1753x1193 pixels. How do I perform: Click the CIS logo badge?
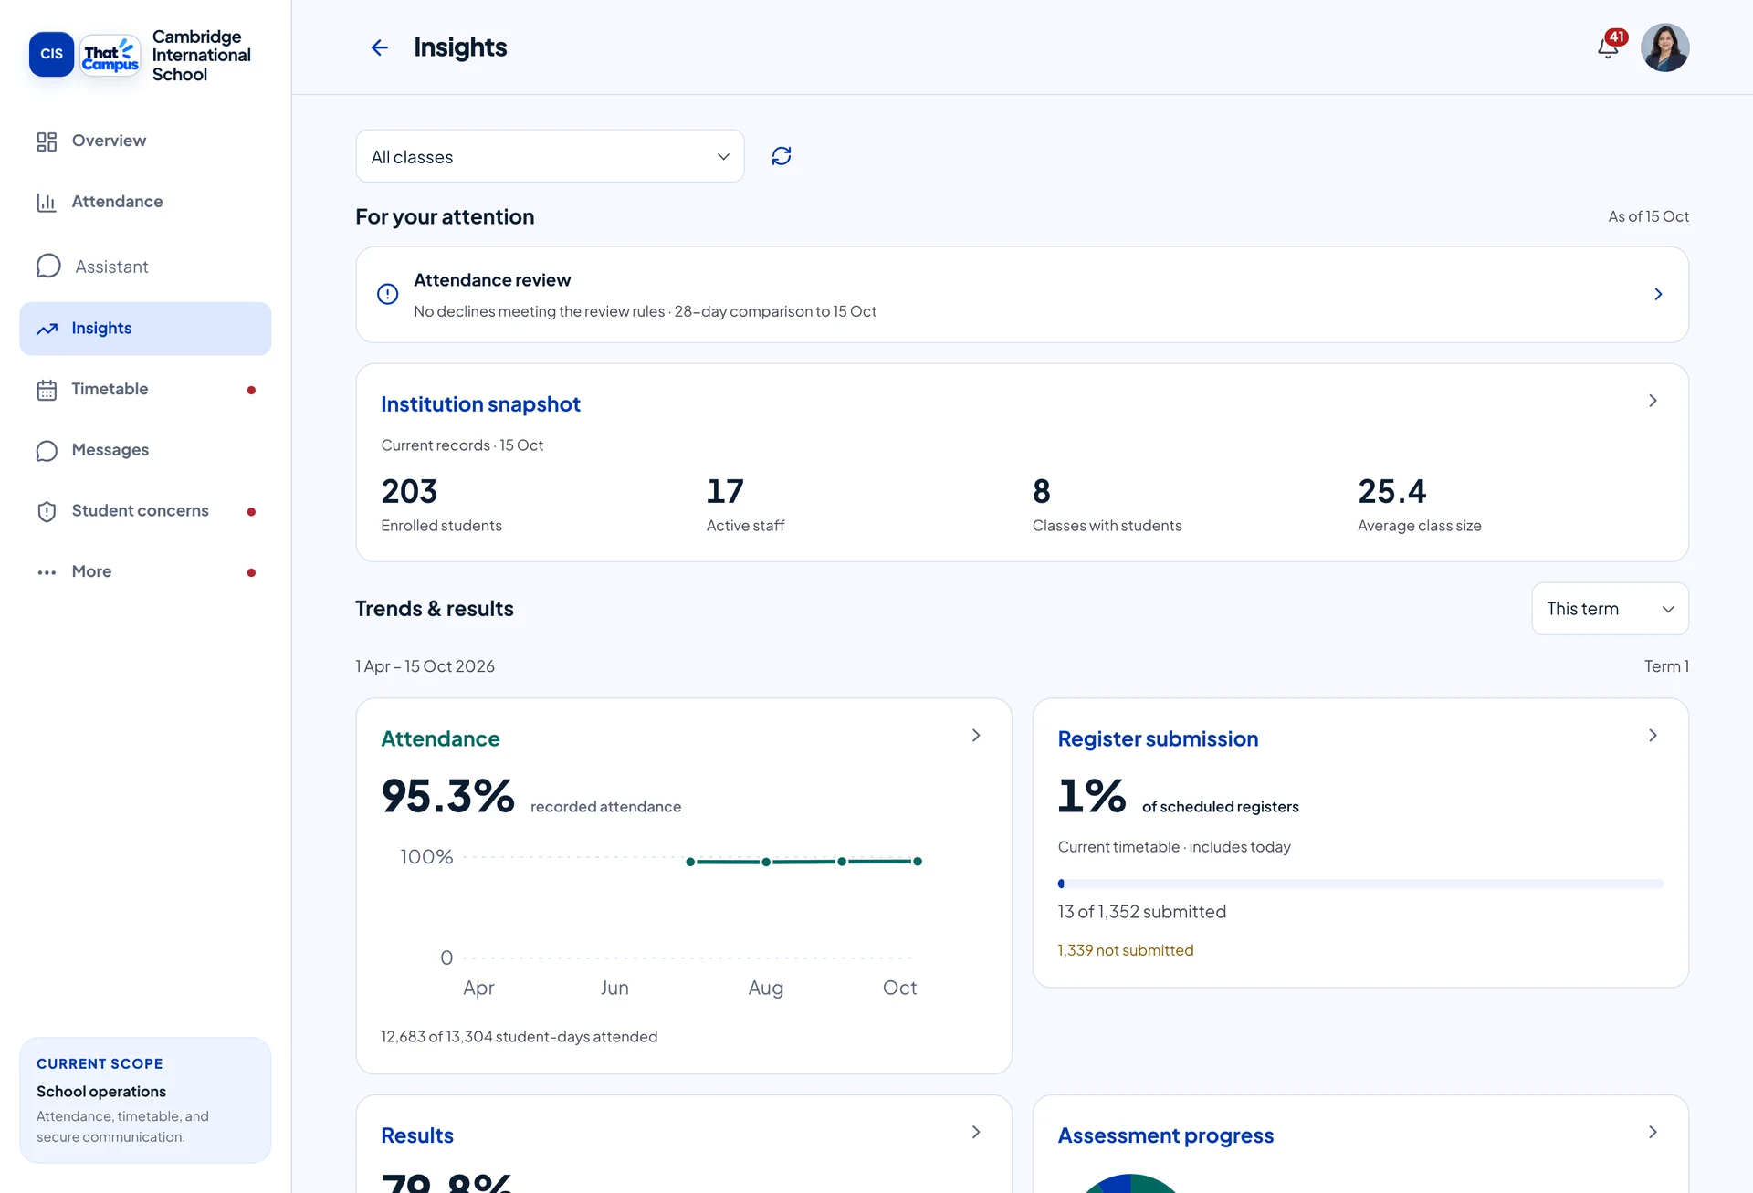point(52,54)
